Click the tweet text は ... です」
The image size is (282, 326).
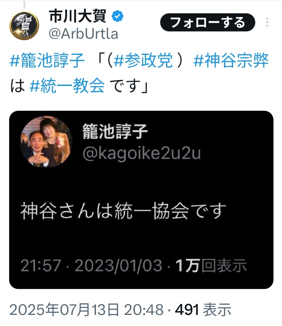(x=79, y=86)
